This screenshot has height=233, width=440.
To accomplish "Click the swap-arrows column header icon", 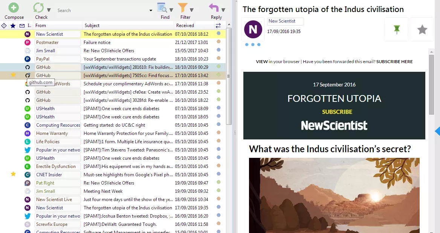I will [218, 26].
